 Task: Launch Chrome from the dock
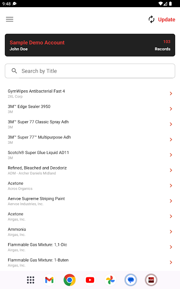[x=70, y=280]
